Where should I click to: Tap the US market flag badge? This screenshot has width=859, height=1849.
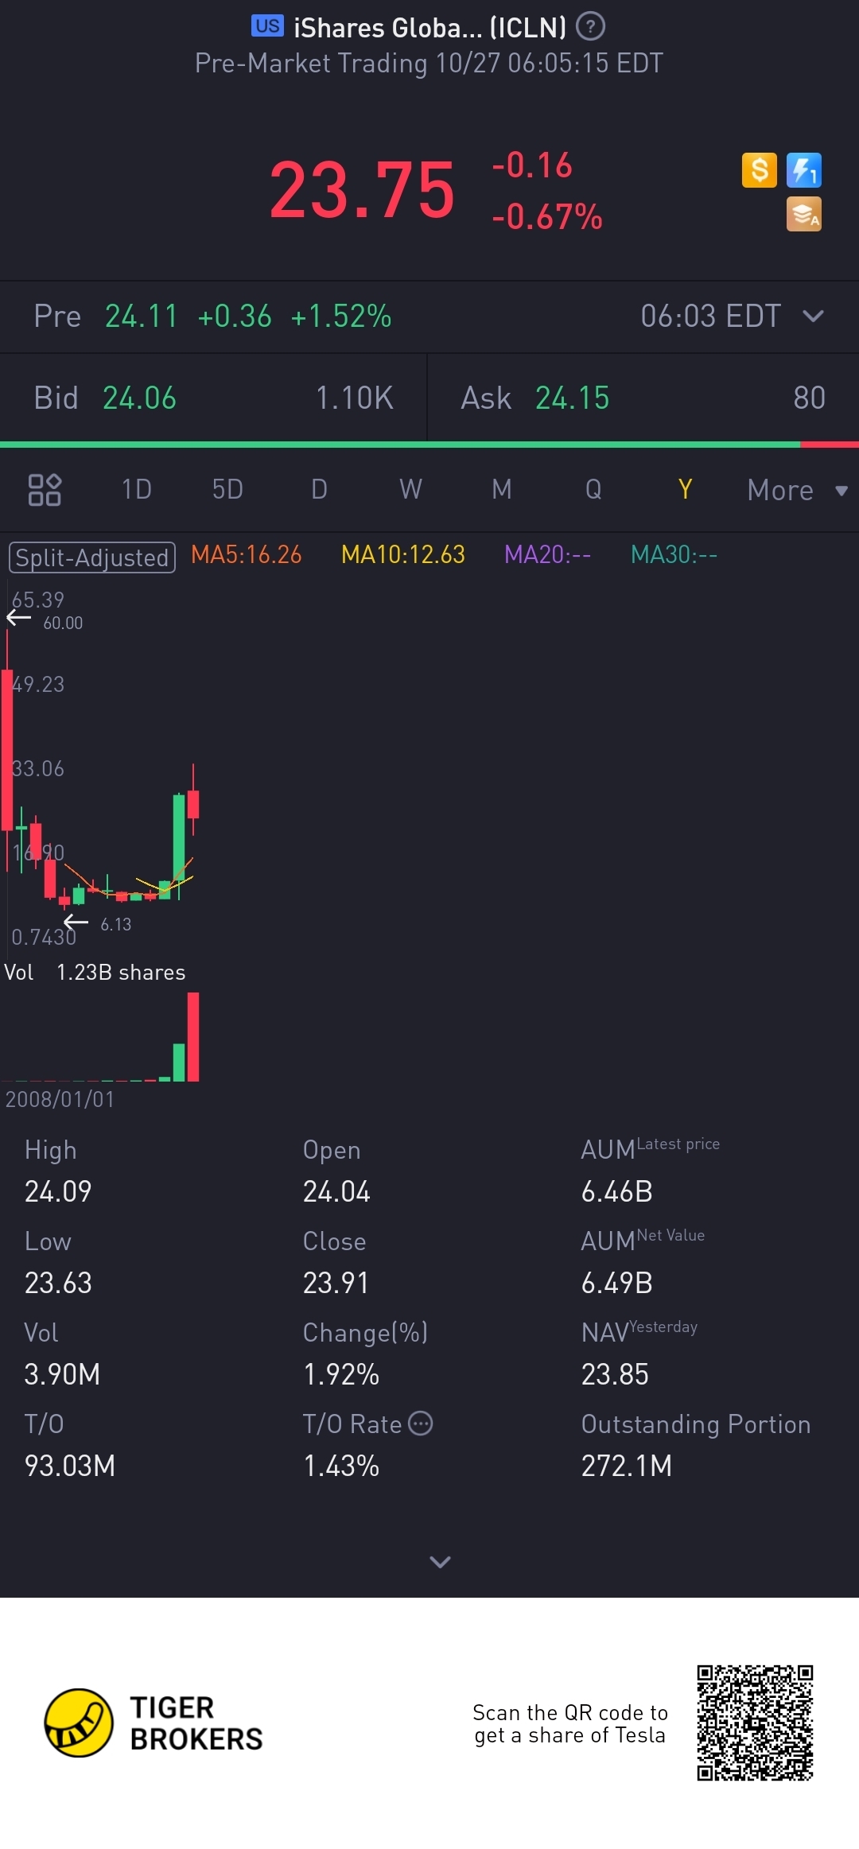click(x=267, y=26)
